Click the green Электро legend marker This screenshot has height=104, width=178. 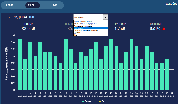[83, 101]
